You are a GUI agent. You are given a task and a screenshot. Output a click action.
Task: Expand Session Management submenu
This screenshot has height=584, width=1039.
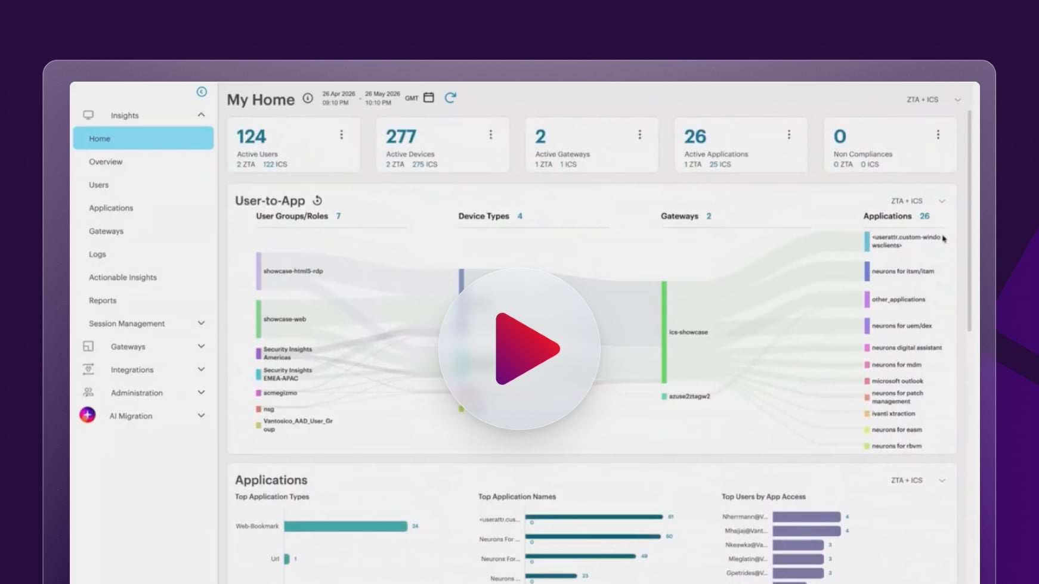[x=201, y=323]
